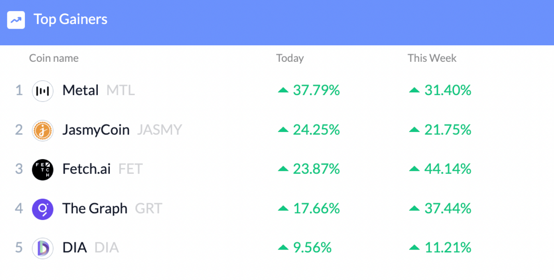
Task: Click Fetch.ai's green weekly up arrow
Action: coord(414,169)
